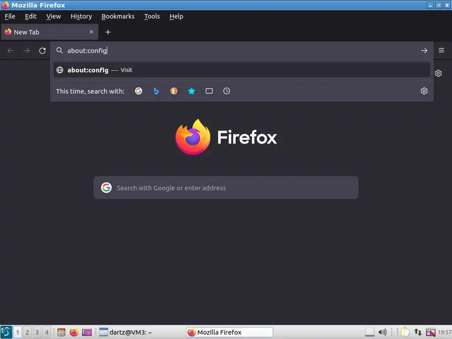Click the address bar containing about:config
452x339 pixels.
241,51
